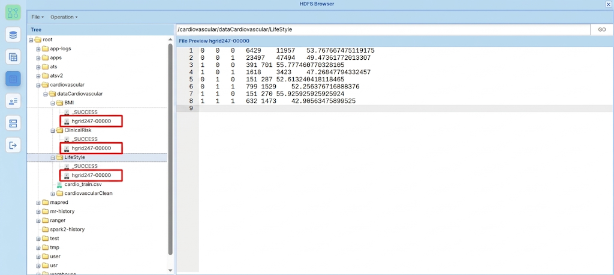Open the table view sidebar icon

click(x=13, y=57)
